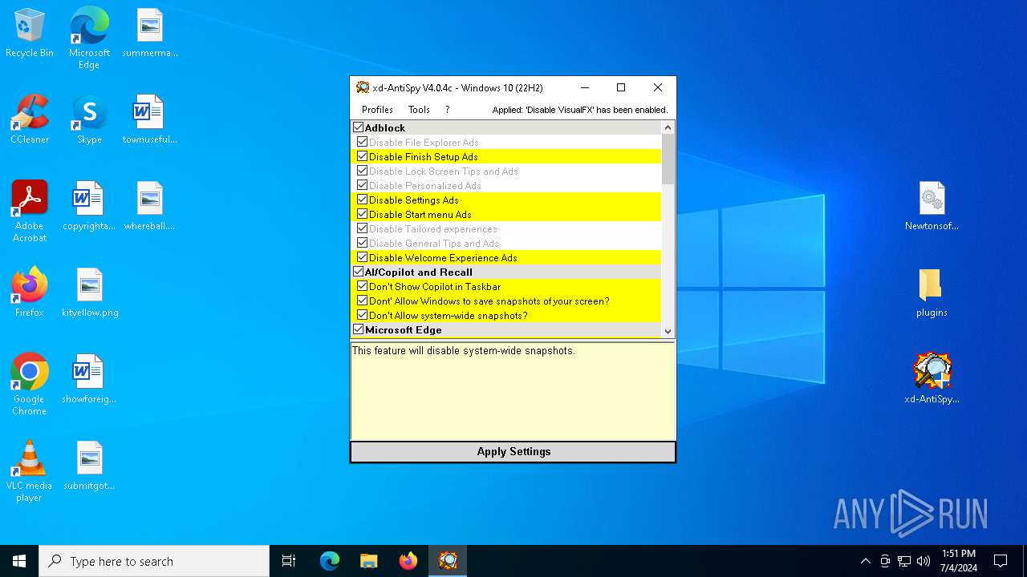
Task: Open Task View on the taskbar
Action: pos(289,561)
